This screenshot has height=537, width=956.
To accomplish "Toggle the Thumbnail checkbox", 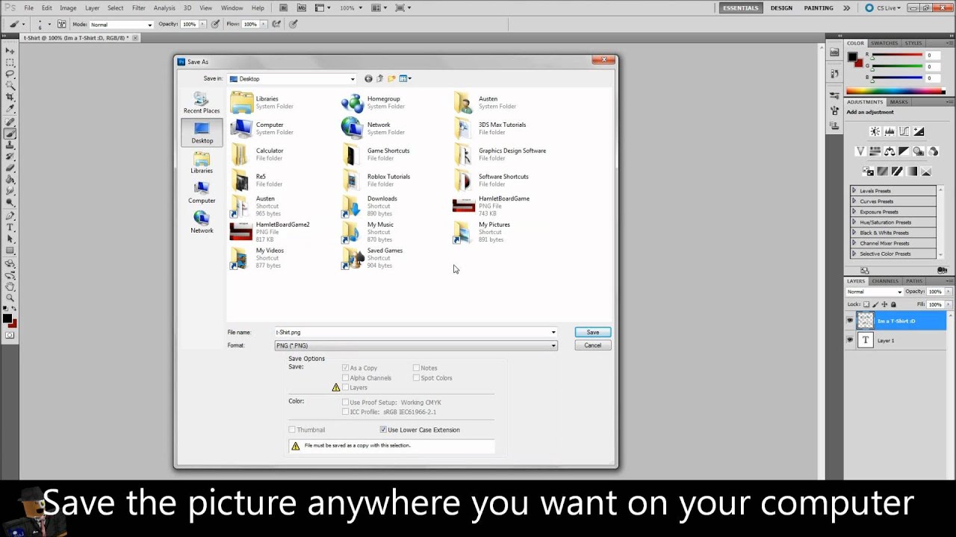I will [292, 430].
